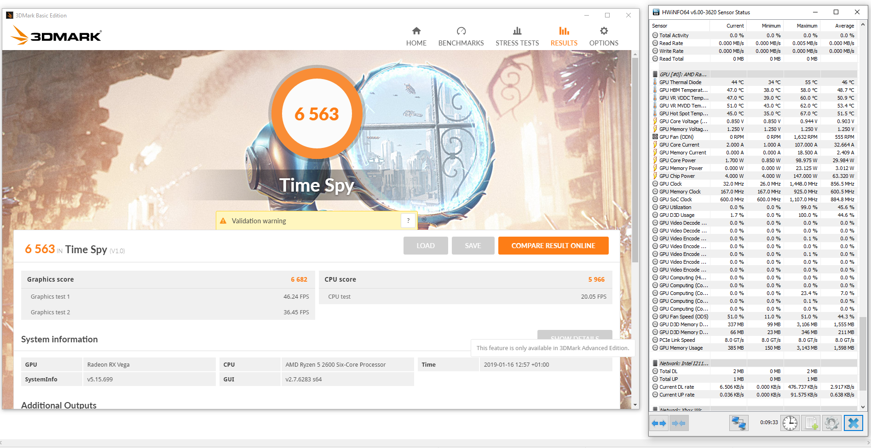Click the Graphics score value 6 682

click(299, 279)
